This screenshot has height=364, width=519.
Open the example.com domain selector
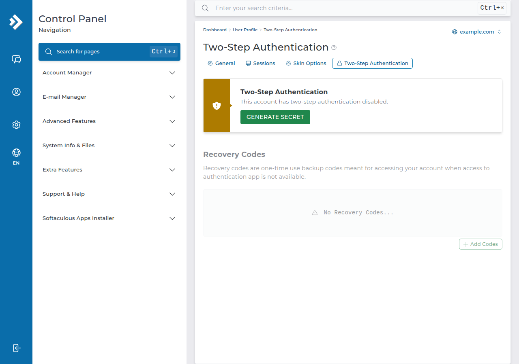477,32
